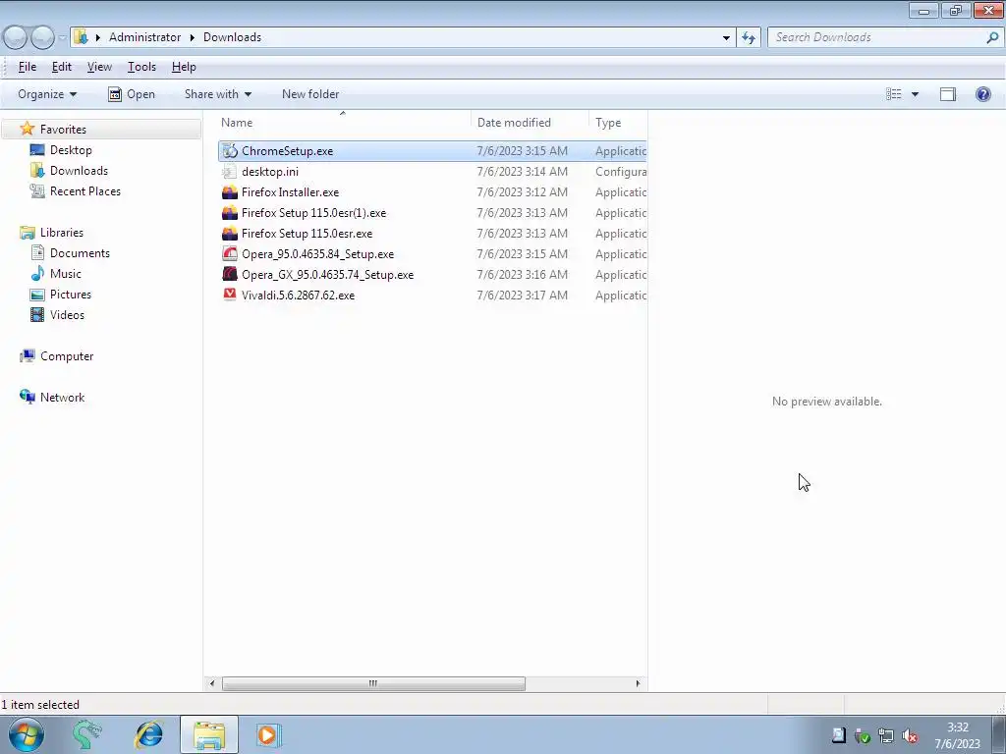Image resolution: width=1006 pixels, height=754 pixels.
Task: Expand the view options dropdown arrow
Action: point(915,94)
